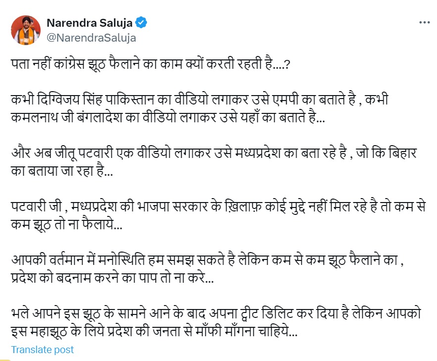Click the Translate post link

[x=43, y=349]
